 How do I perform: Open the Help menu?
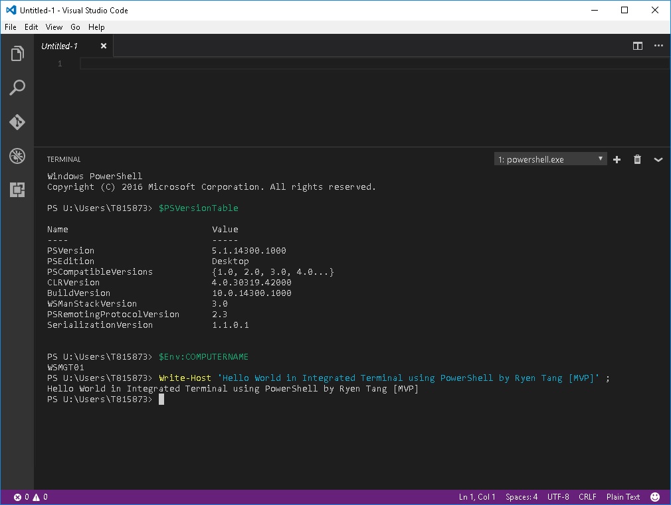pyautogui.click(x=96, y=27)
